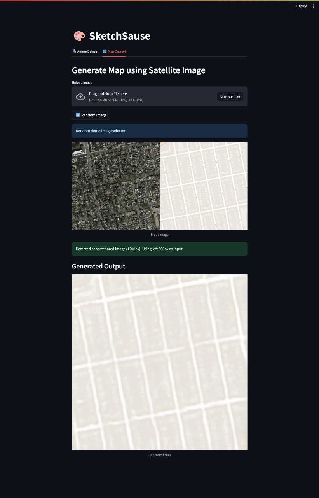The image size is (319, 498).
Task: Switch to the Anime Dataset tab
Action: [x=85, y=51]
